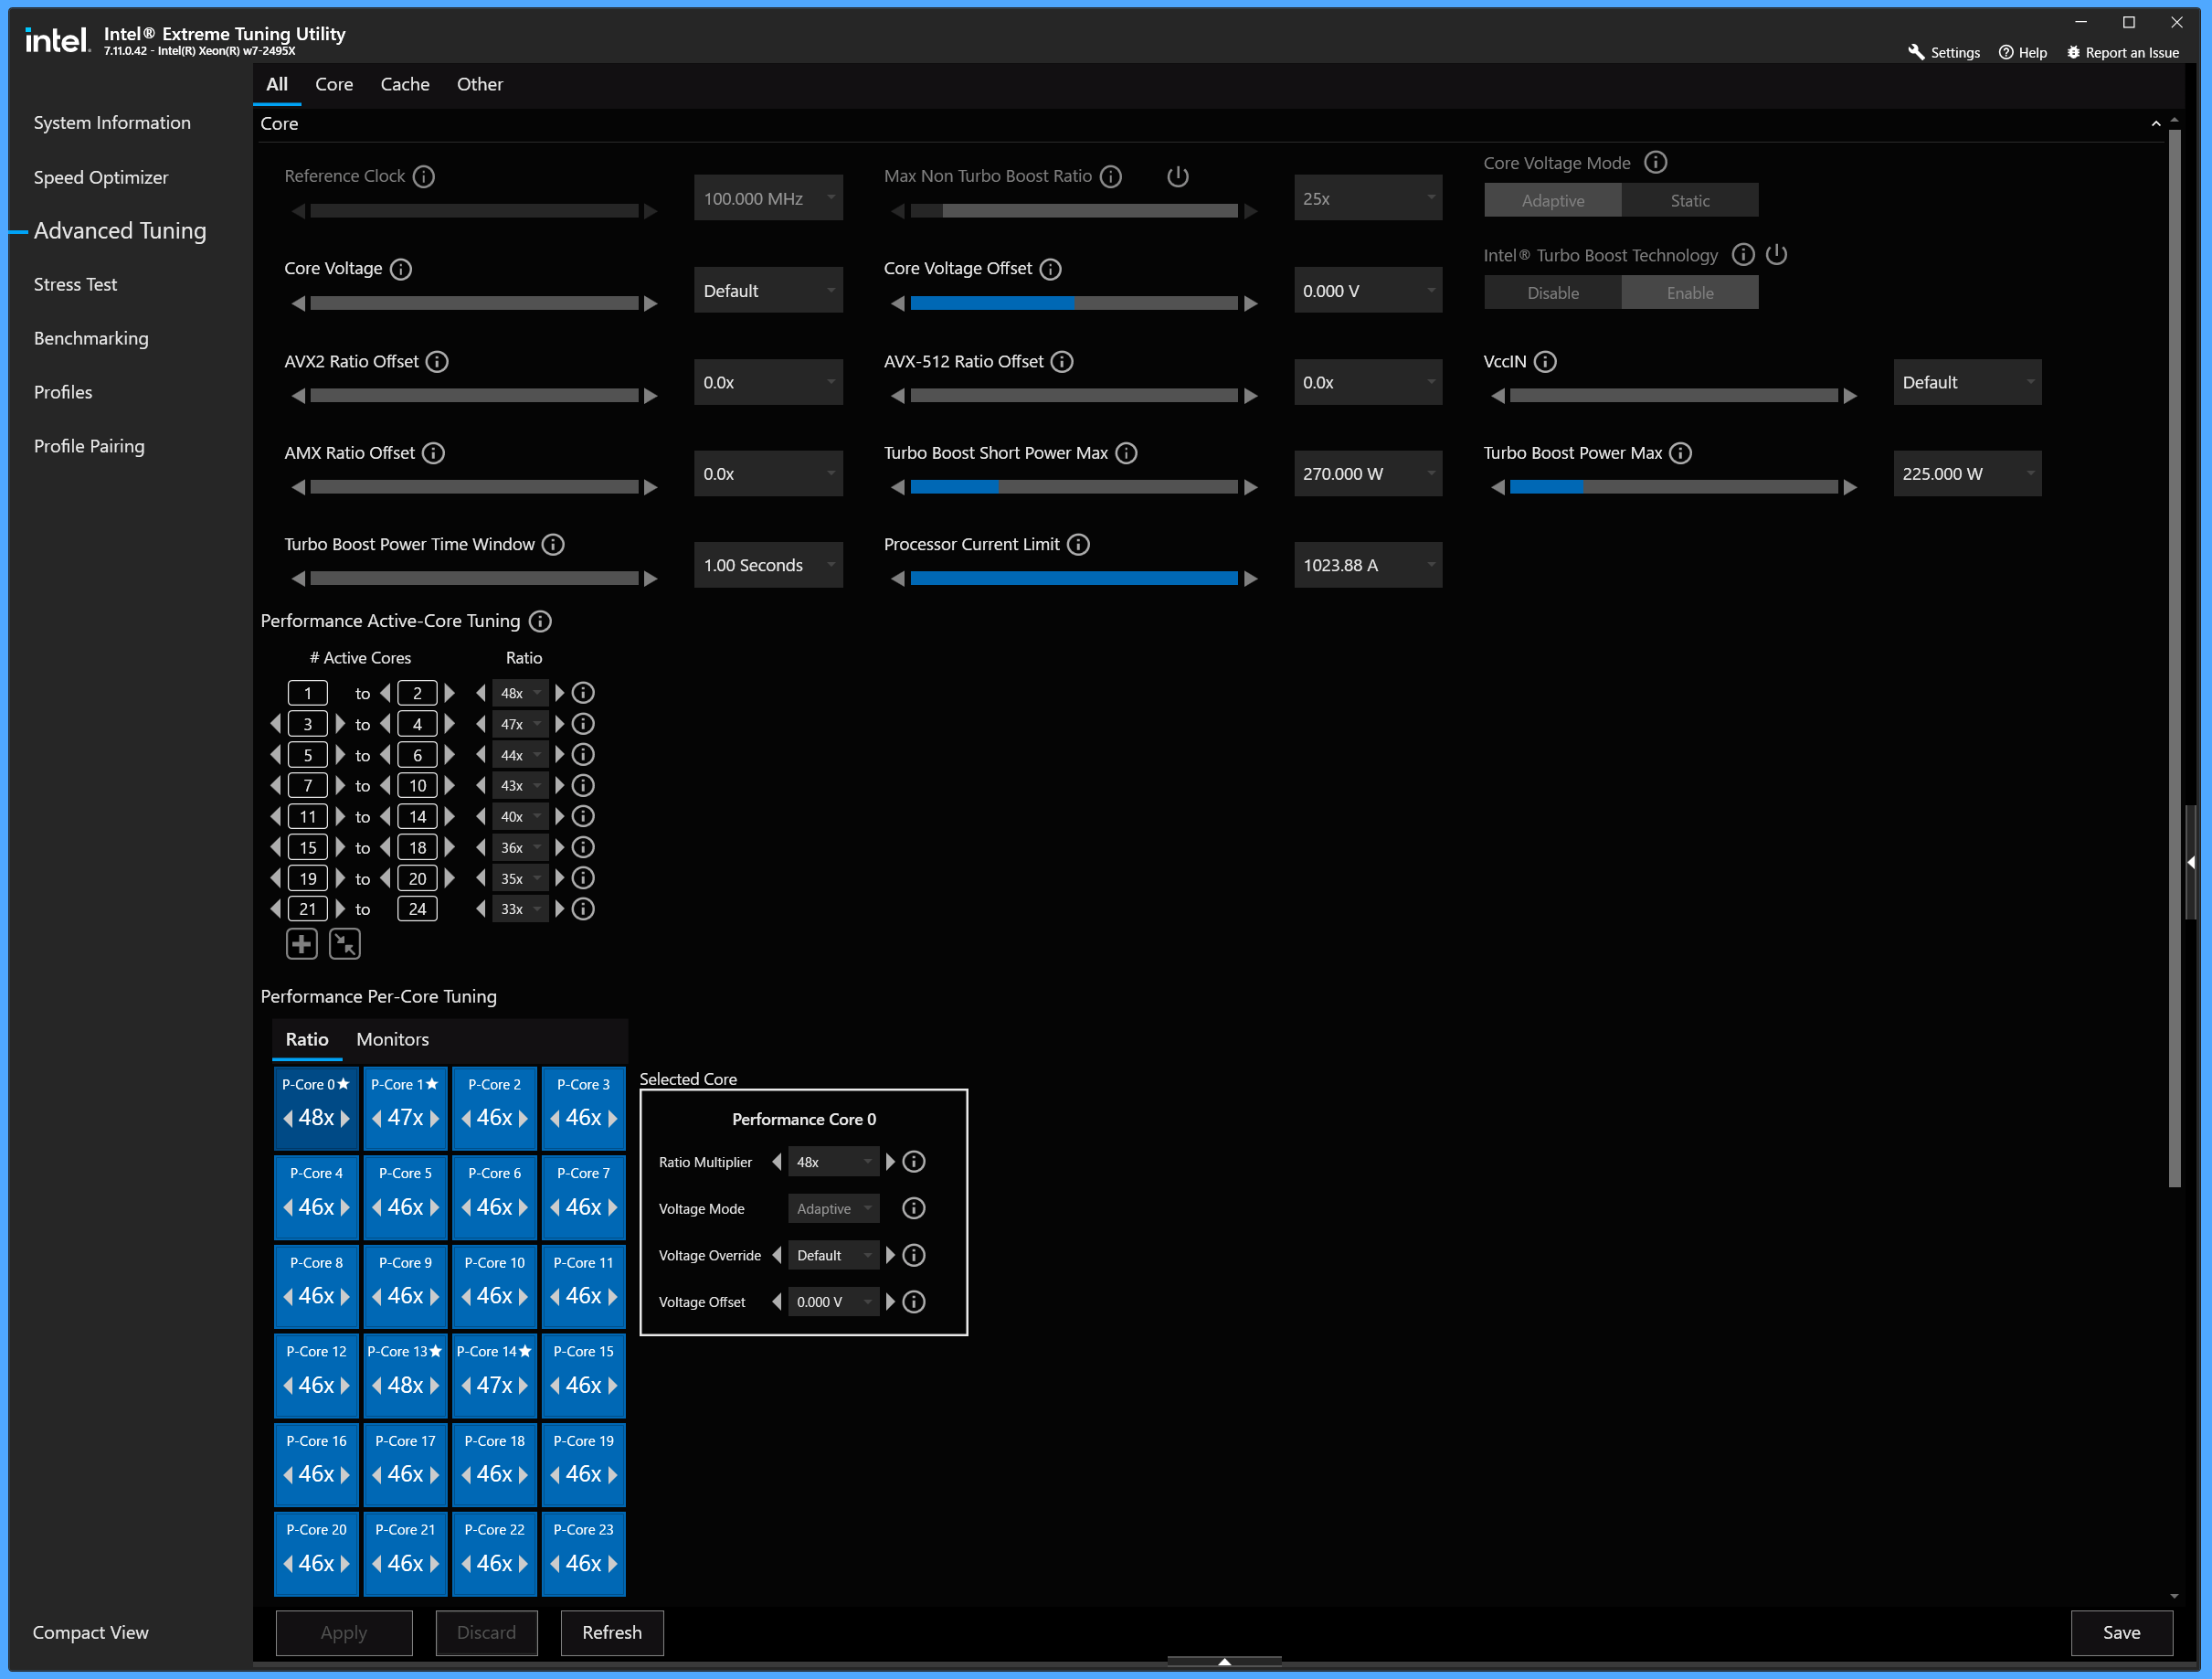This screenshot has height=1679, width=2212.
Task: Open Turbo Boost Short Power Max dropdown
Action: click(1367, 473)
